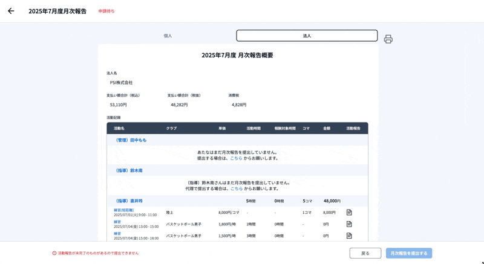Select the 法人 tab
The width and height of the screenshot is (484, 264).
(307, 36)
